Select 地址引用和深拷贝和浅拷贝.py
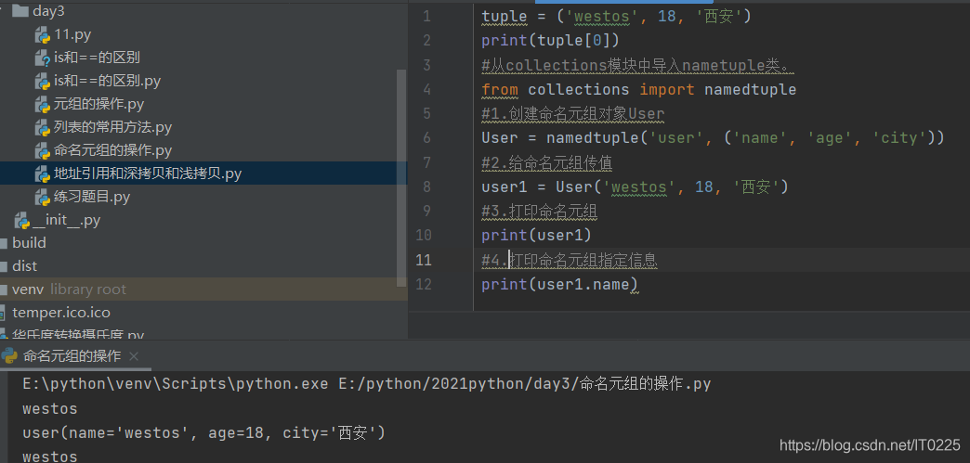The width and height of the screenshot is (970, 463). pos(147,174)
